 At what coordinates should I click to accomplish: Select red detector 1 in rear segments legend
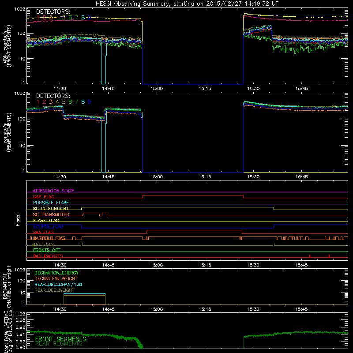pos(38,102)
